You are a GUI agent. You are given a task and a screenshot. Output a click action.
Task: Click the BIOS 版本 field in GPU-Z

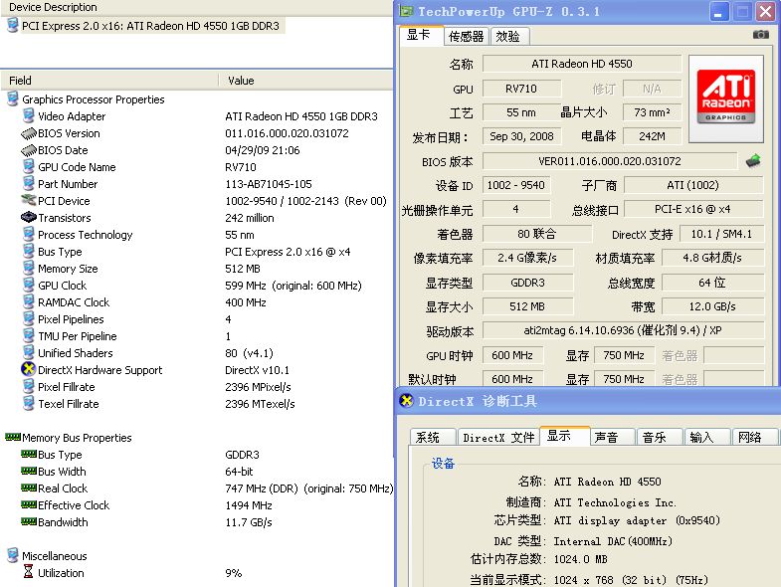coord(610,161)
